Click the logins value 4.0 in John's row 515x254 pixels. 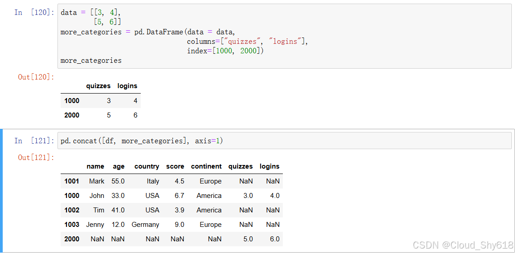click(275, 196)
